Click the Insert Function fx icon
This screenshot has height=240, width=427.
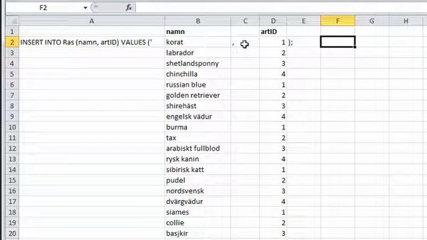coord(129,7)
